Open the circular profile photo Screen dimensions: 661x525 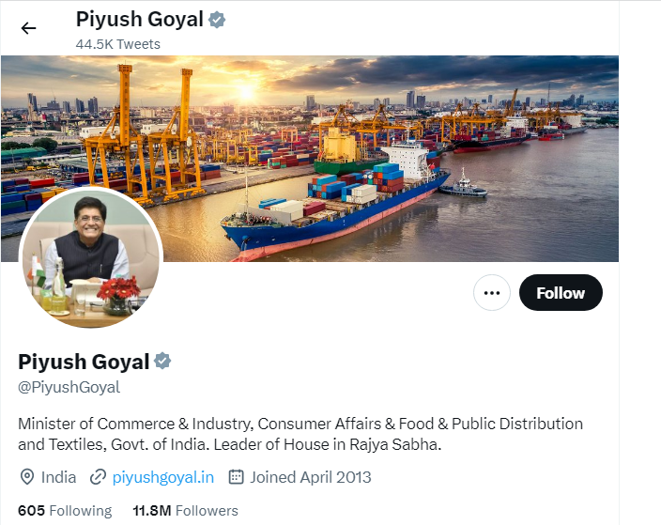click(x=91, y=257)
